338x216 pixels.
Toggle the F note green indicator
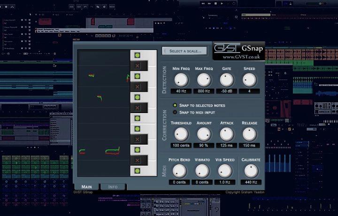tap(137, 118)
